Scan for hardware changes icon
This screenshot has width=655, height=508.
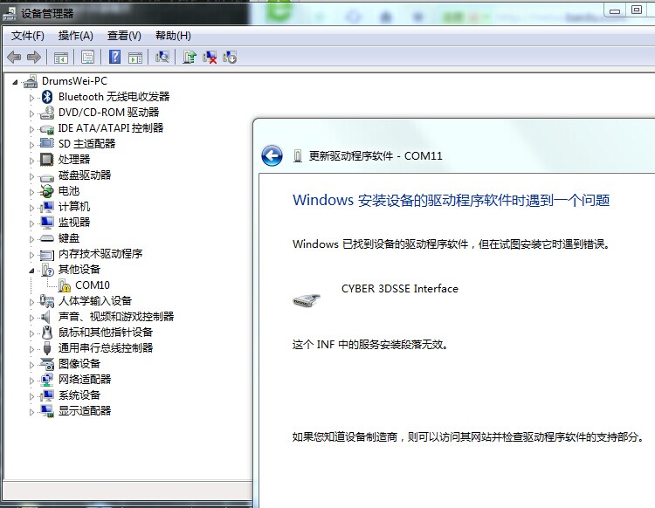point(162,57)
